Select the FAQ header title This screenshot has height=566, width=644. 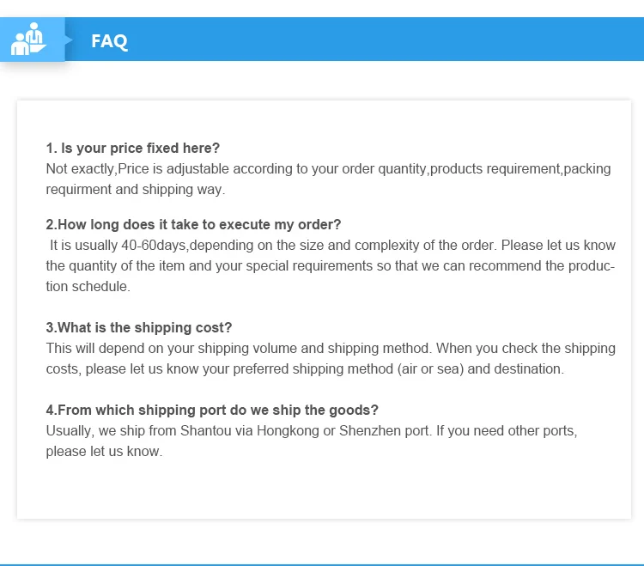point(109,40)
